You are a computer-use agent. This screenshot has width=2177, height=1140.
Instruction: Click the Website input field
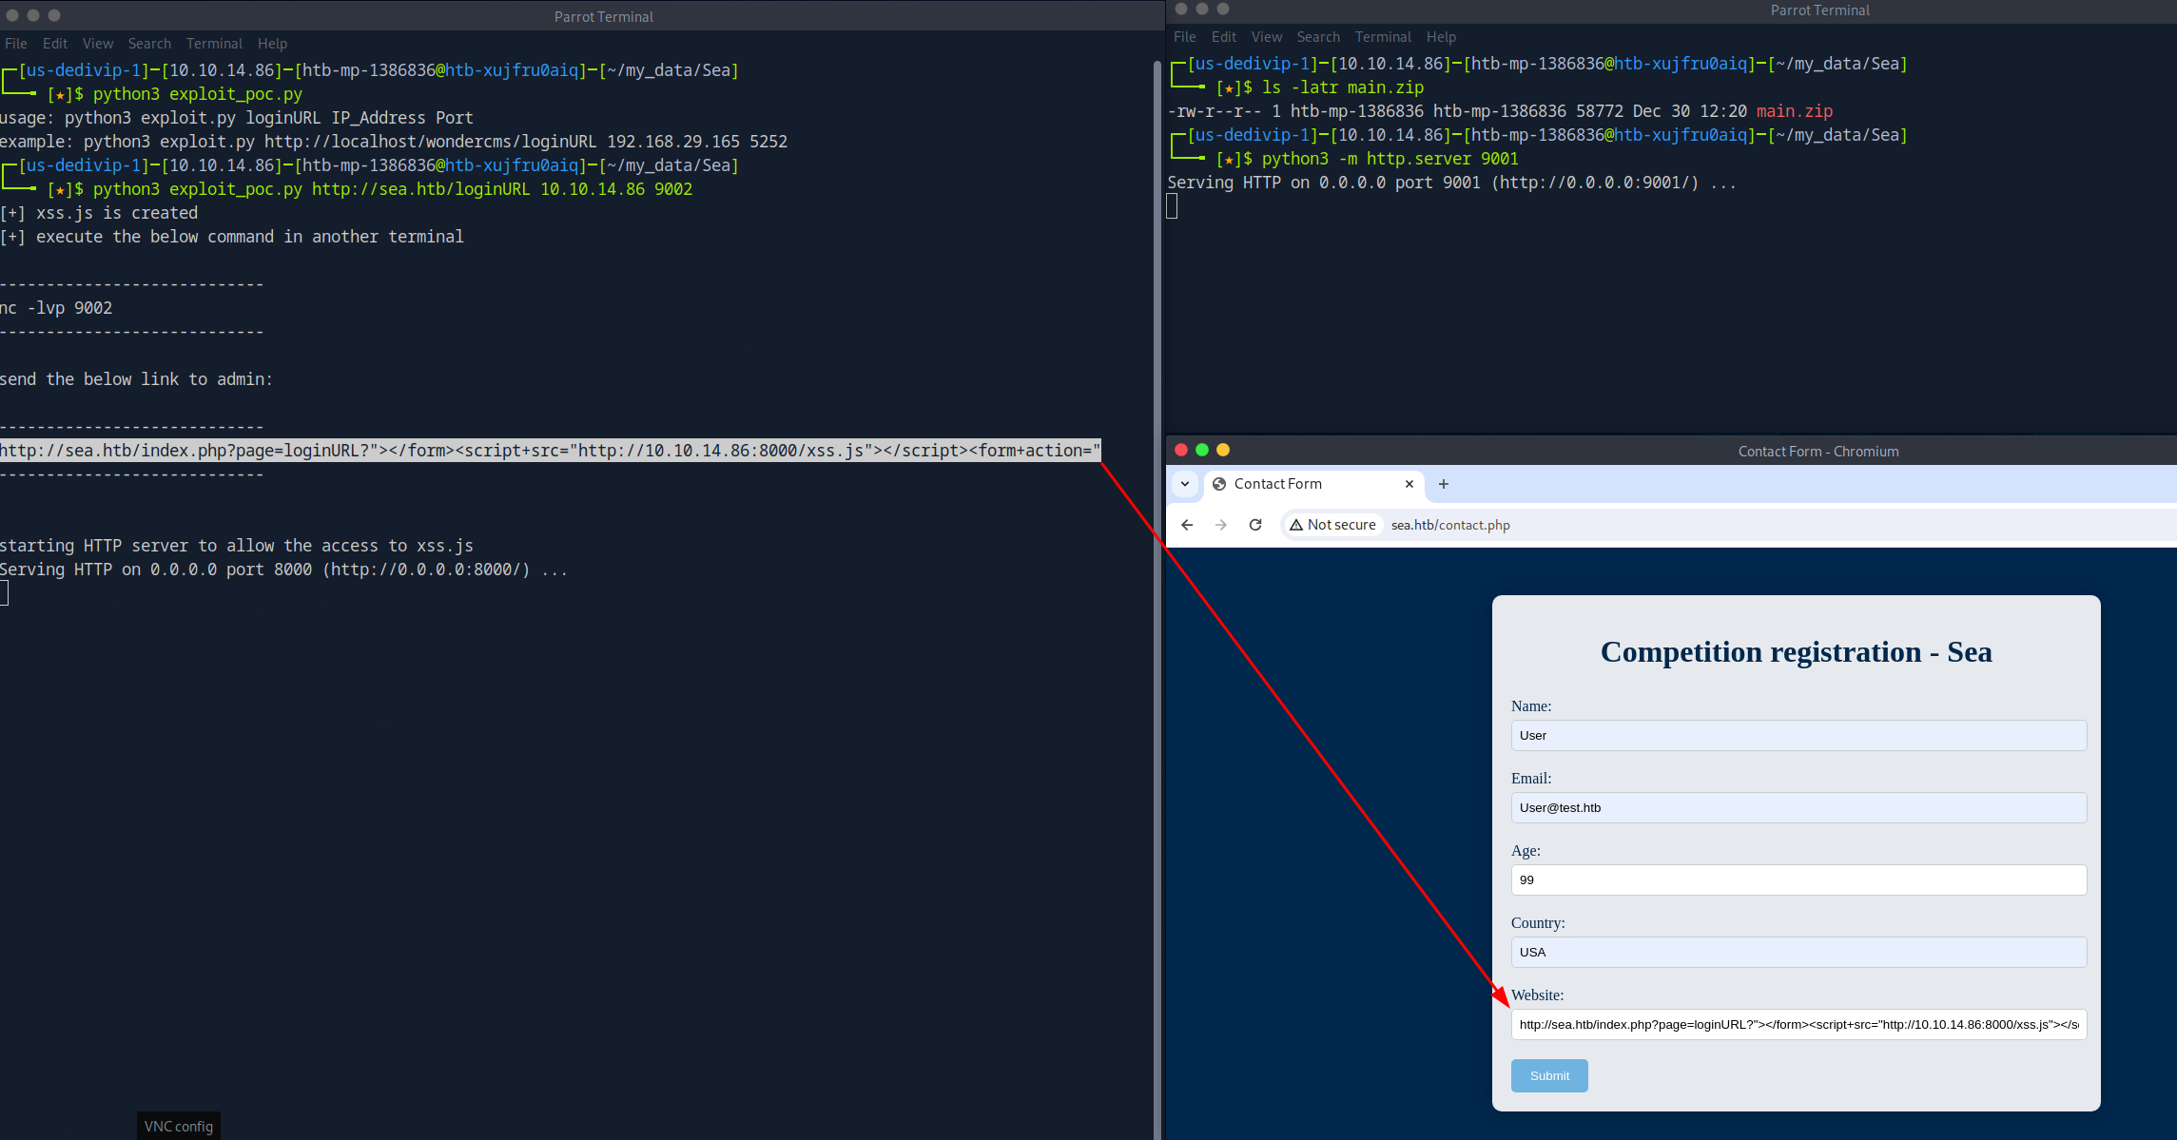(1798, 1024)
